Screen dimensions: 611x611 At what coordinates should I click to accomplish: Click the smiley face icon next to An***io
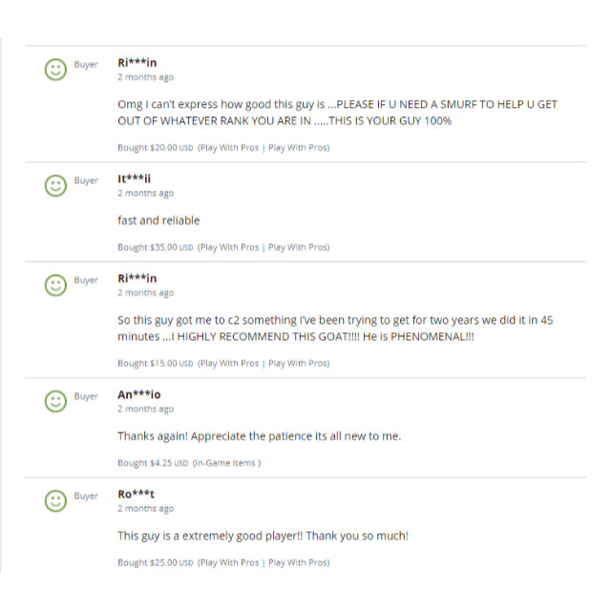tap(55, 401)
